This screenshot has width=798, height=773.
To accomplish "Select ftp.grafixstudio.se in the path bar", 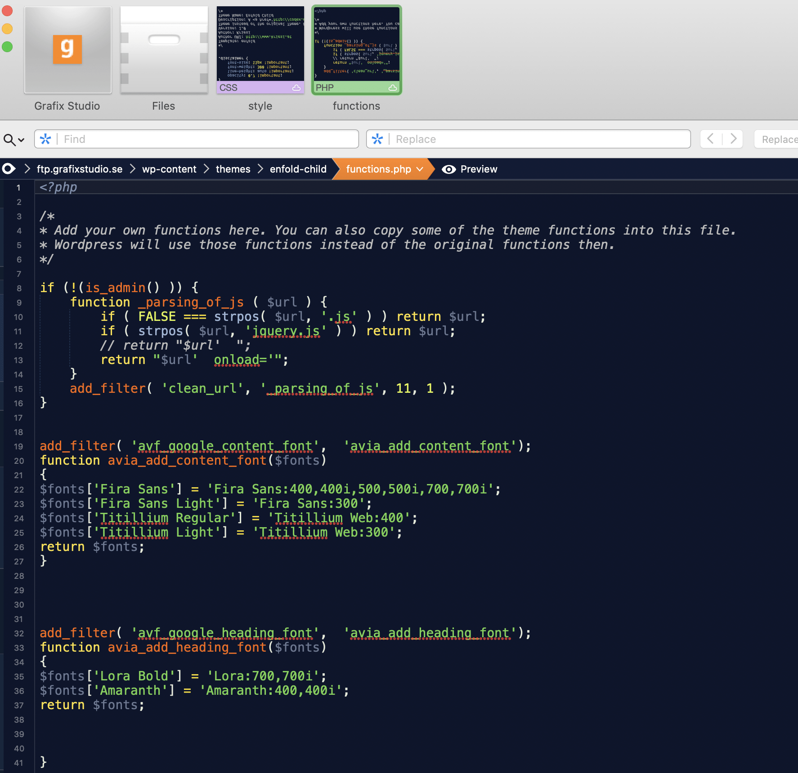I will 80,169.
